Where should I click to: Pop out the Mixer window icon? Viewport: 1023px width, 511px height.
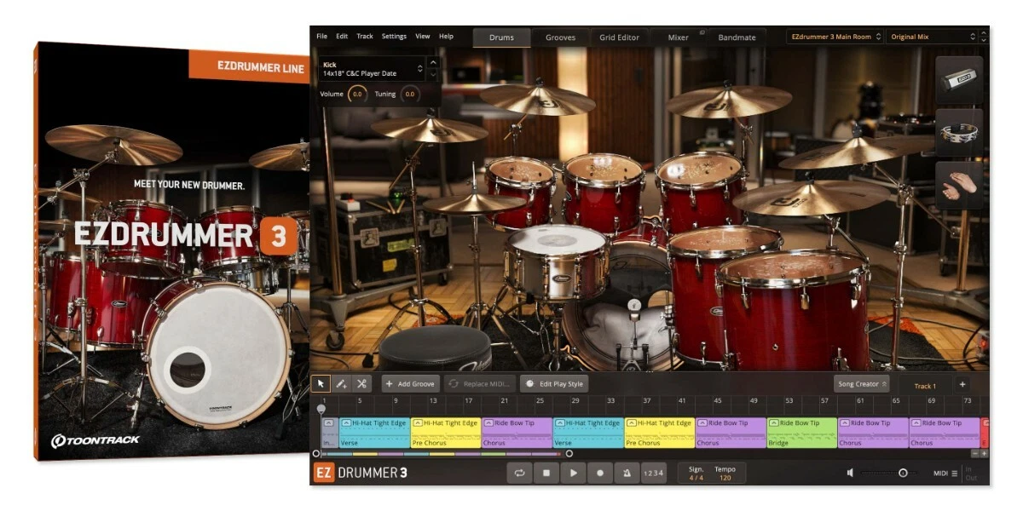click(702, 32)
